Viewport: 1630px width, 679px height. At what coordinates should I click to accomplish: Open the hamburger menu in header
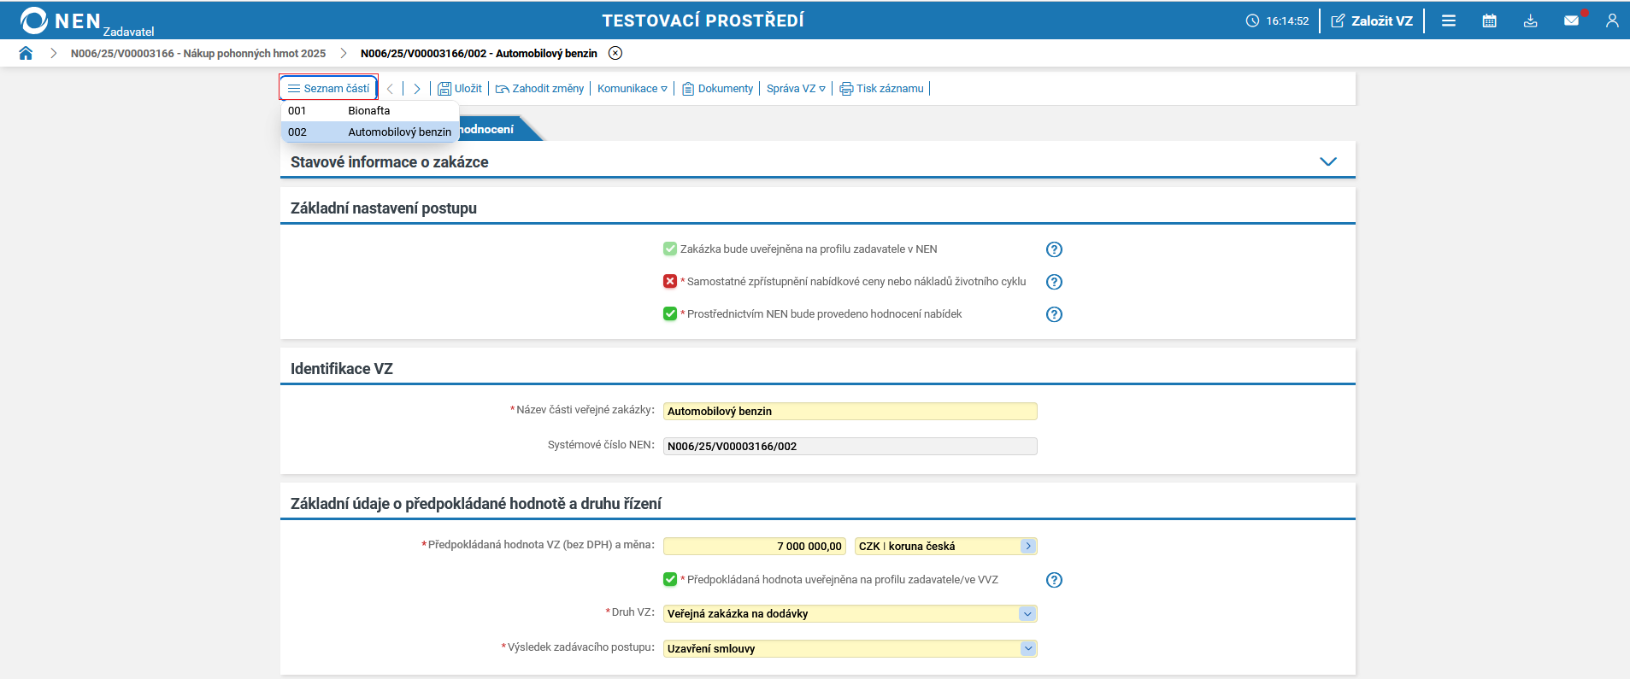tap(1448, 20)
